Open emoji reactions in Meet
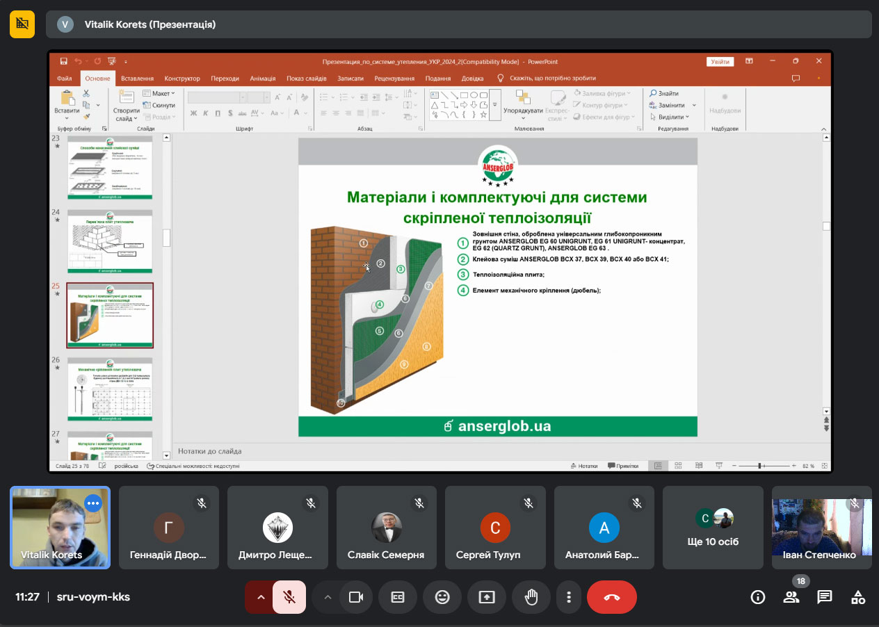The image size is (879, 627). [x=442, y=597]
